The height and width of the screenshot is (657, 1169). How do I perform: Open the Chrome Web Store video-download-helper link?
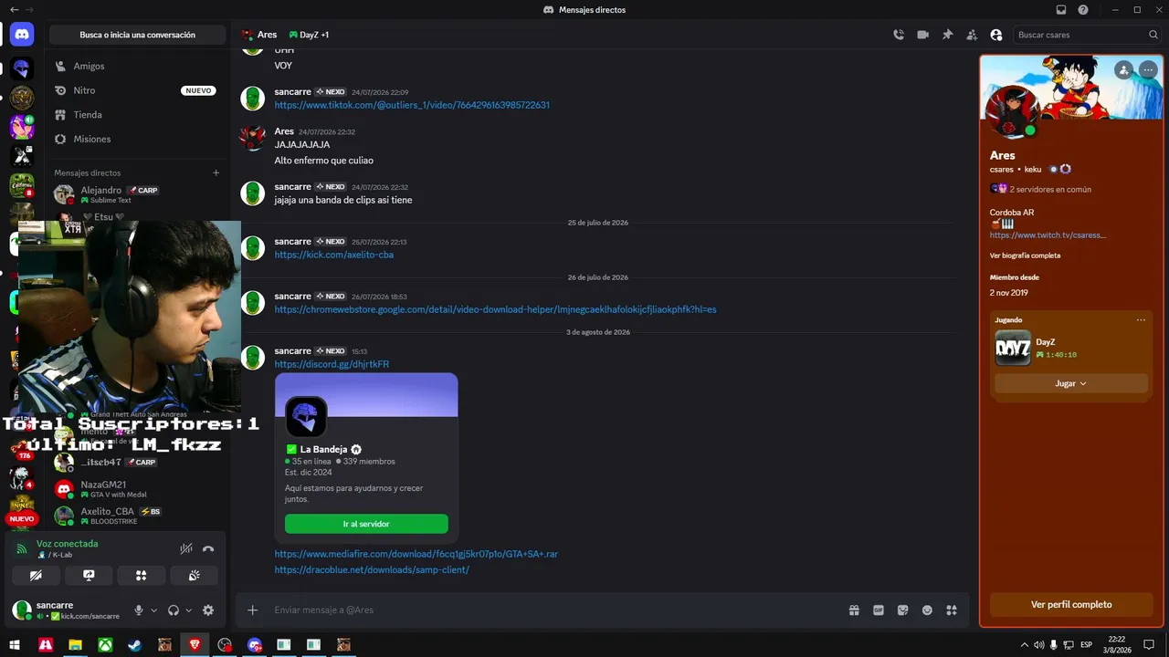(x=495, y=309)
